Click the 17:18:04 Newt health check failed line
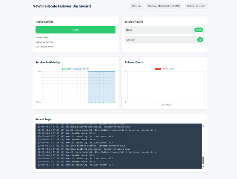 pyautogui.click(x=67, y=139)
